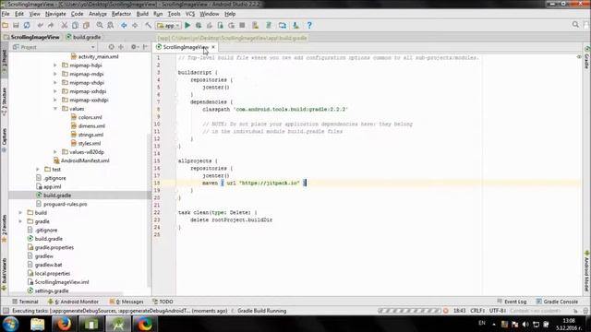This screenshot has height=332, width=591.
Task: Click Collapse All icon in Project panel
Action: click(121, 47)
